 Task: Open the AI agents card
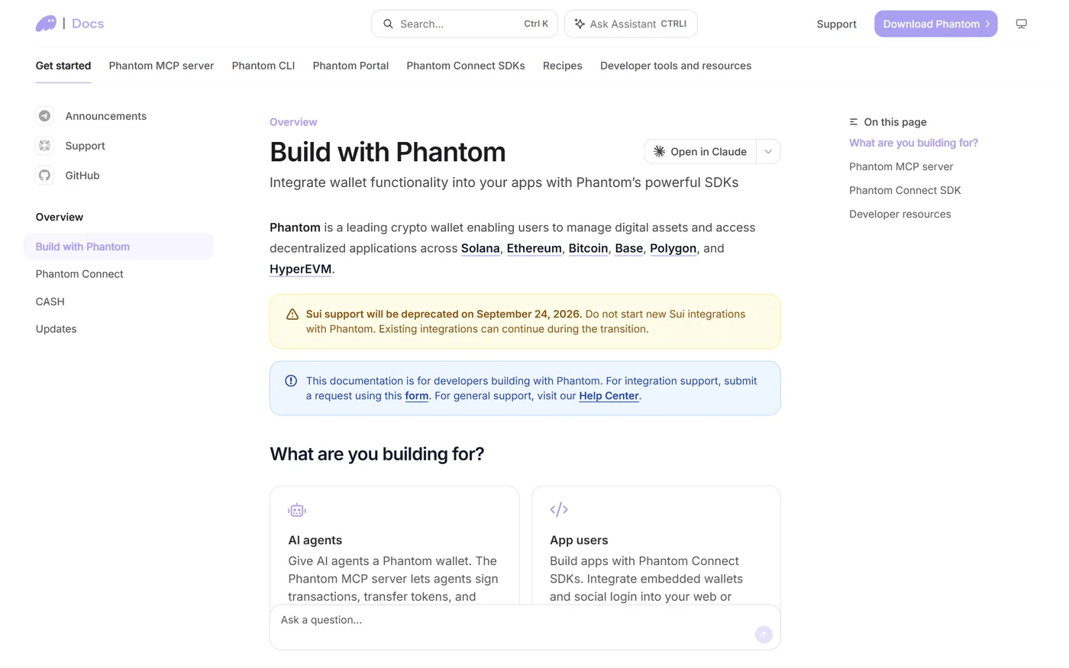coord(395,545)
